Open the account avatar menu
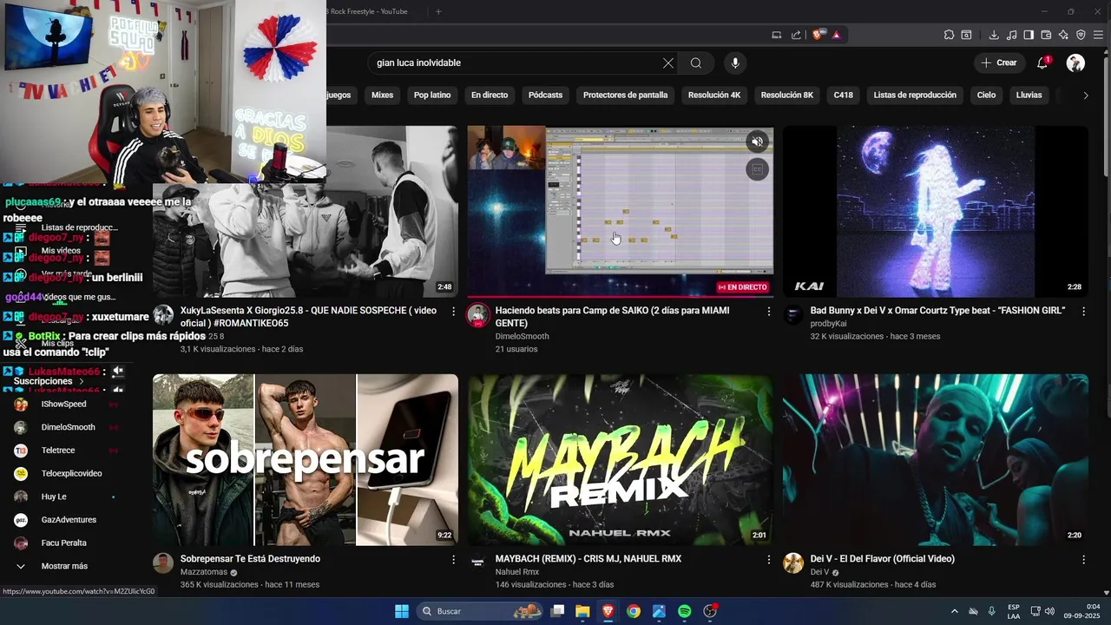The height and width of the screenshot is (625, 1111). pyautogui.click(x=1075, y=62)
